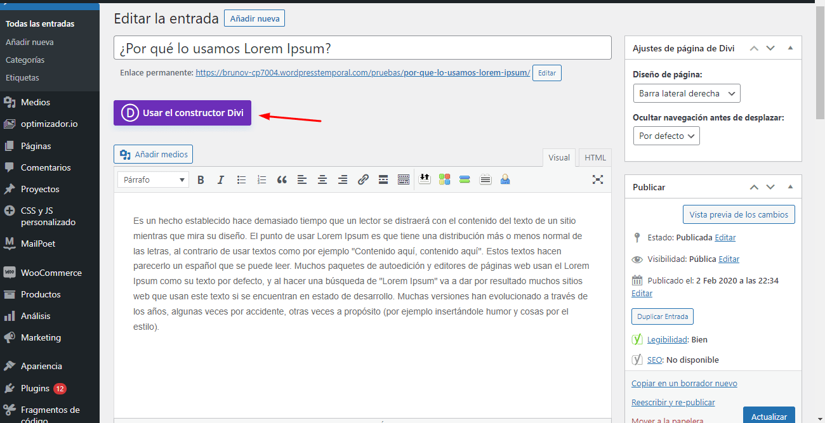Click Copiar en un borrador nuevo

pyautogui.click(x=684, y=383)
